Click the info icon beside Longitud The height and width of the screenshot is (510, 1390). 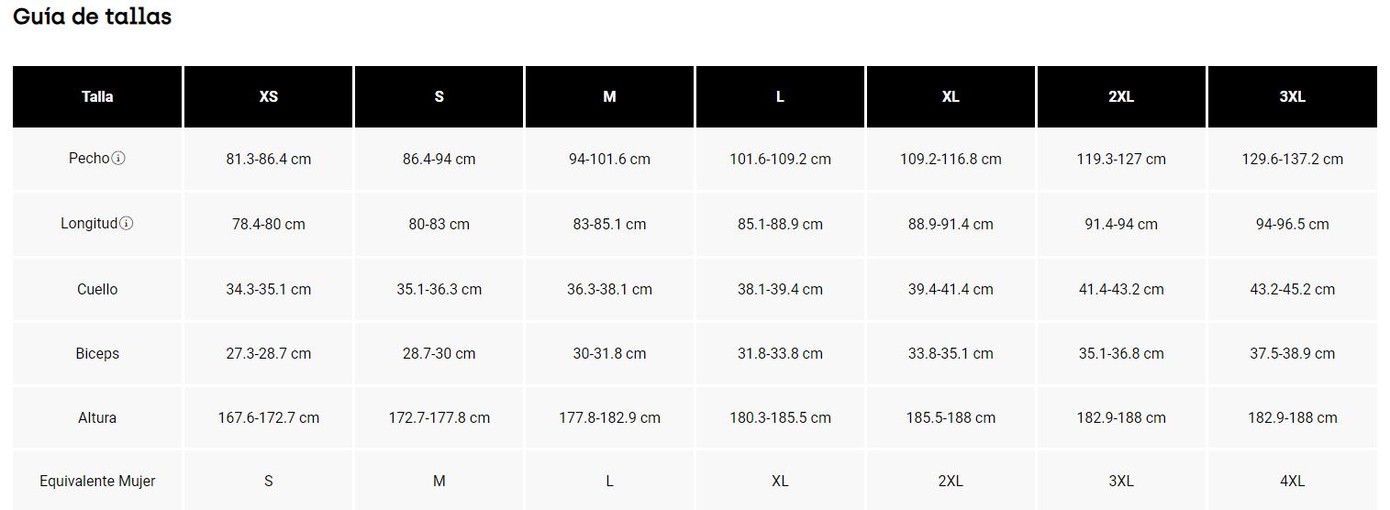[127, 224]
